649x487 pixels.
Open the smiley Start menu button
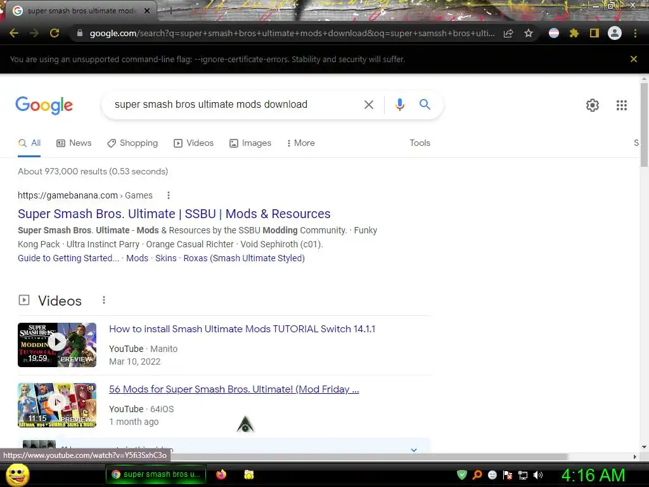tap(18, 474)
